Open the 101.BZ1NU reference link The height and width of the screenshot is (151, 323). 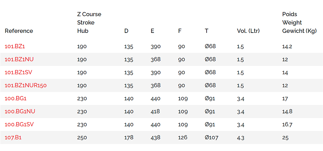coord(19,59)
